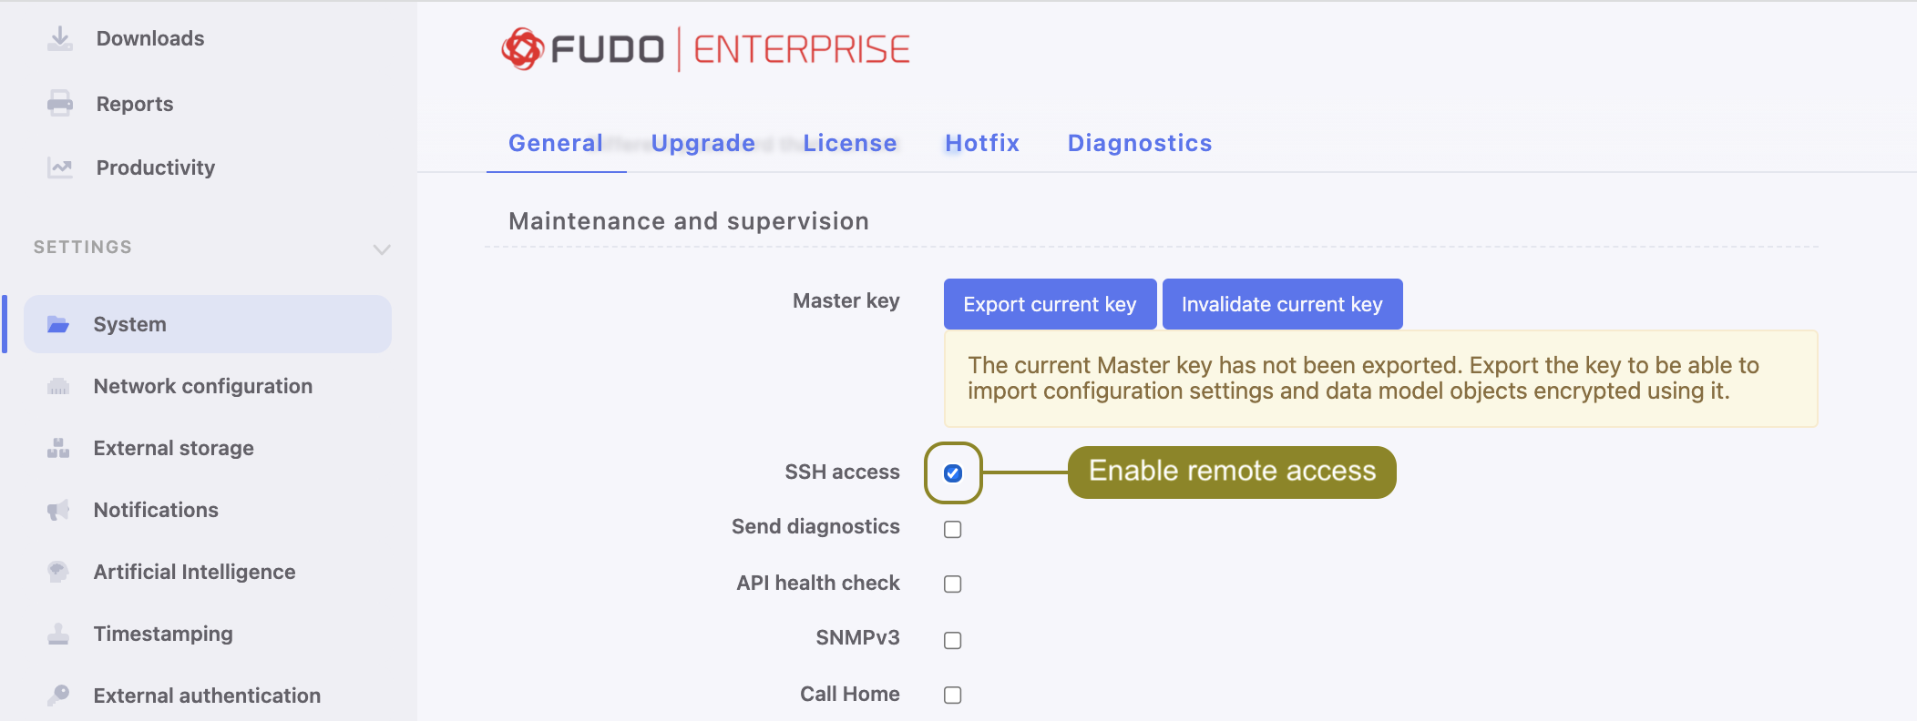Click the Network configuration port icon
This screenshot has width=1917, height=721.
tap(58, 387)
